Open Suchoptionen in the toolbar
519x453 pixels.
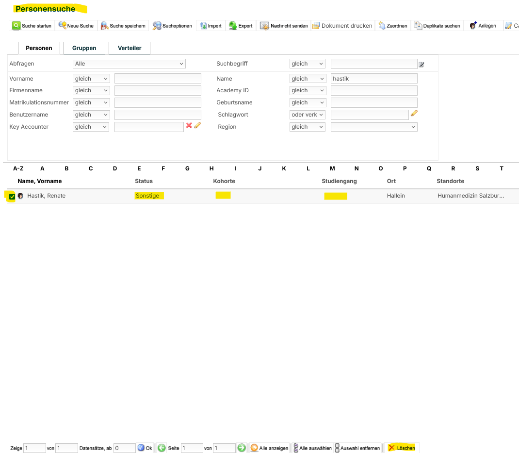[172, 26]
